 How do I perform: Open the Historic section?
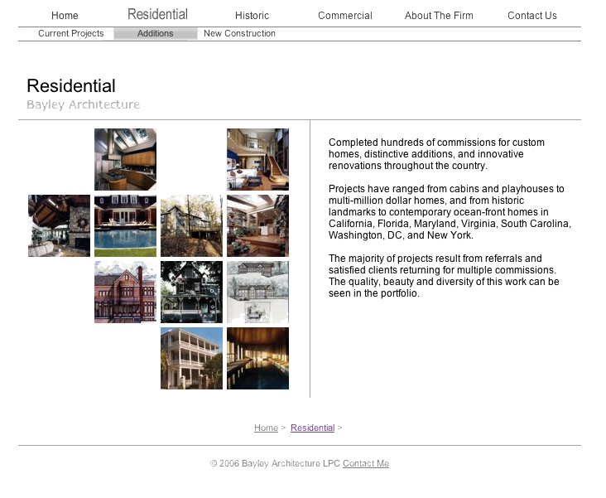click(x=252, y=16)
